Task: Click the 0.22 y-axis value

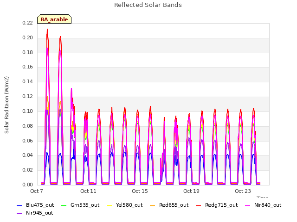Action: 28,23
